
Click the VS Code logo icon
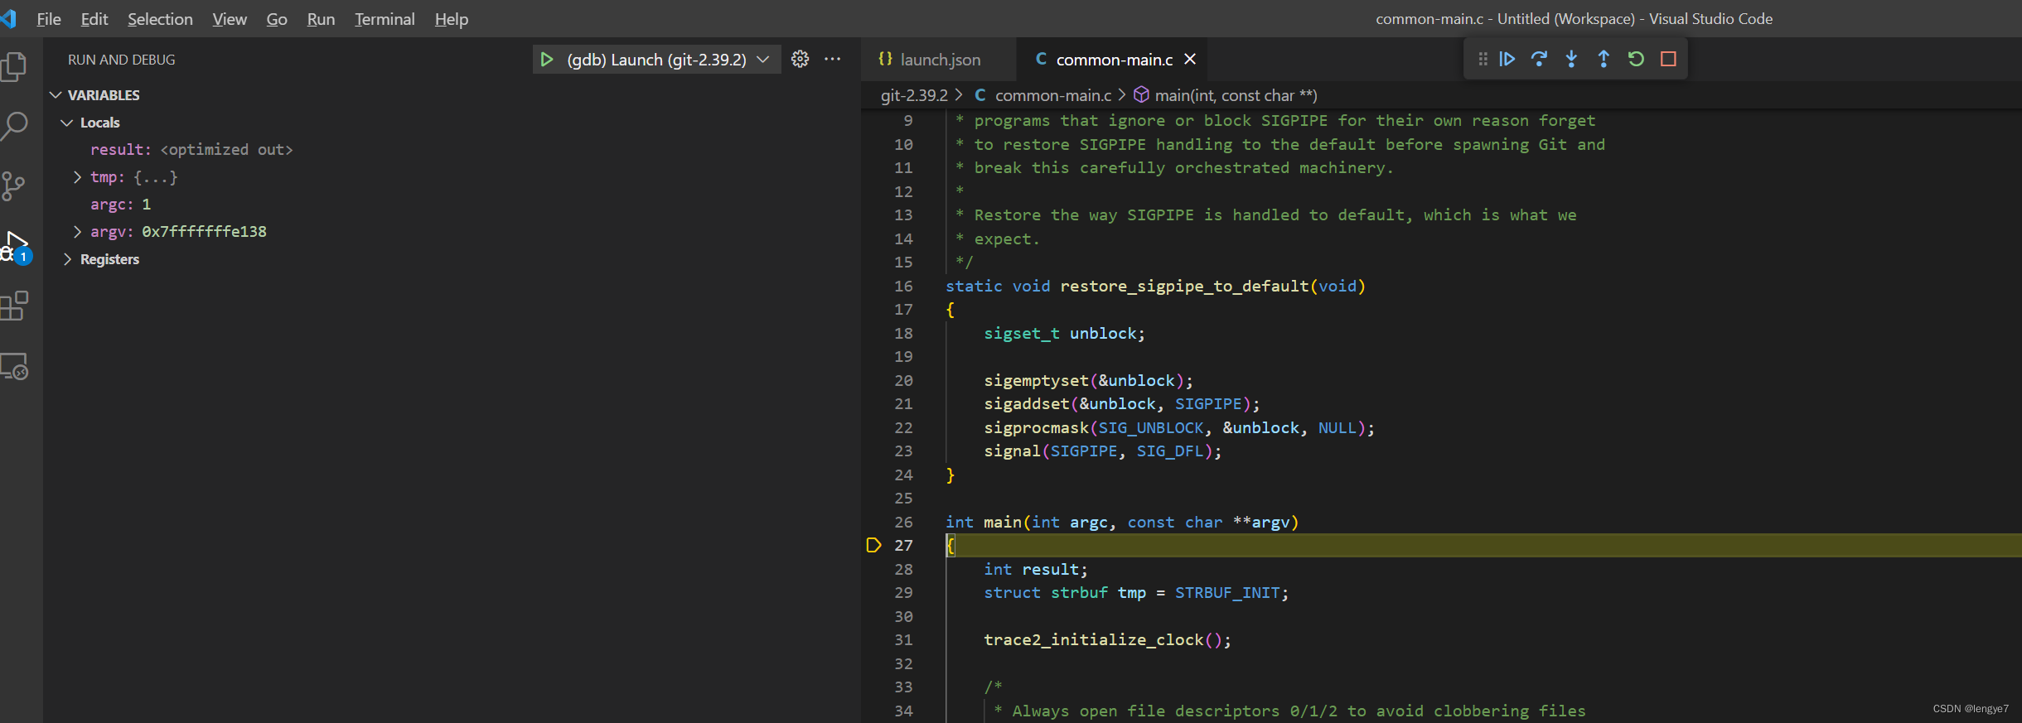[8, 18]
